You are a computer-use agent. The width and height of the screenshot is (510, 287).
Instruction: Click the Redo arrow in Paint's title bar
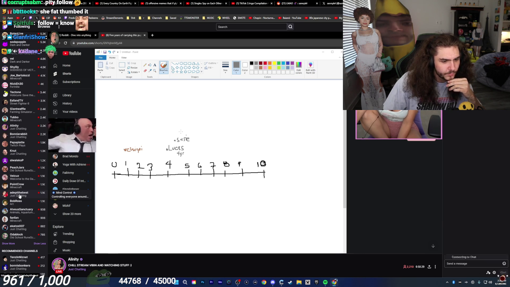pyautogui.click(x=114, y=52)
